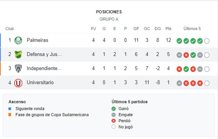Click the Perdió legend cross icon
This screenshot has width=218, height=139.
(113, 121)
